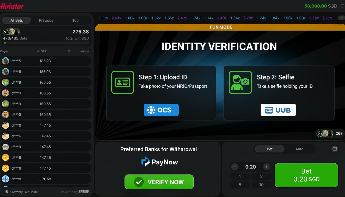Screen dimensions: 345x197
Task: Open the Previous tab
Action: point(46,20)
